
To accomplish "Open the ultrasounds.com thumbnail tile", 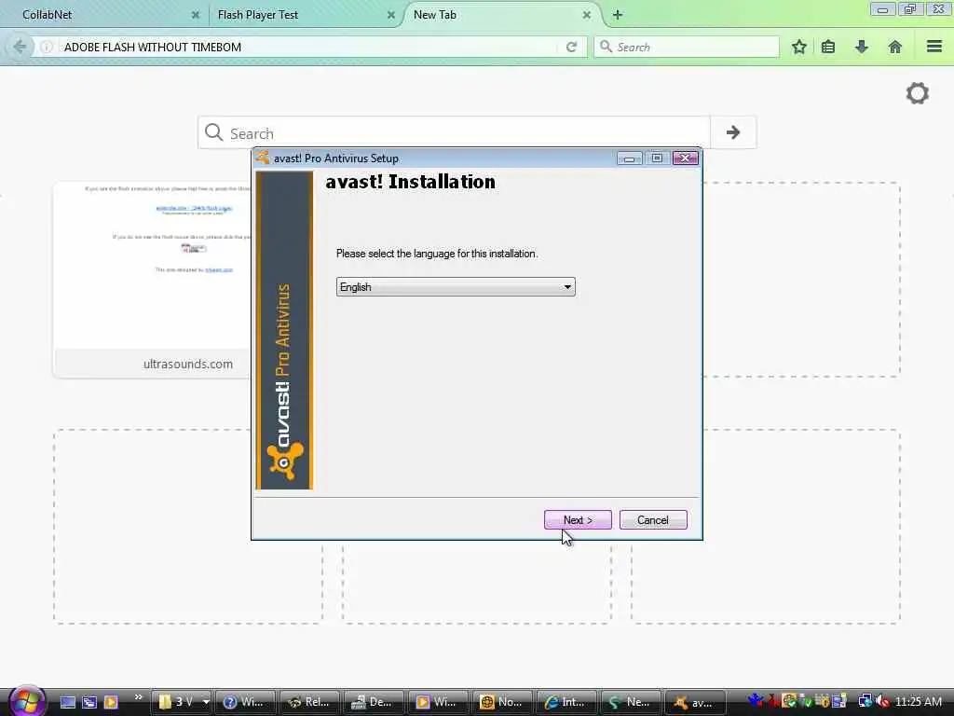I will pyautogui.click(x=152, y=280).
